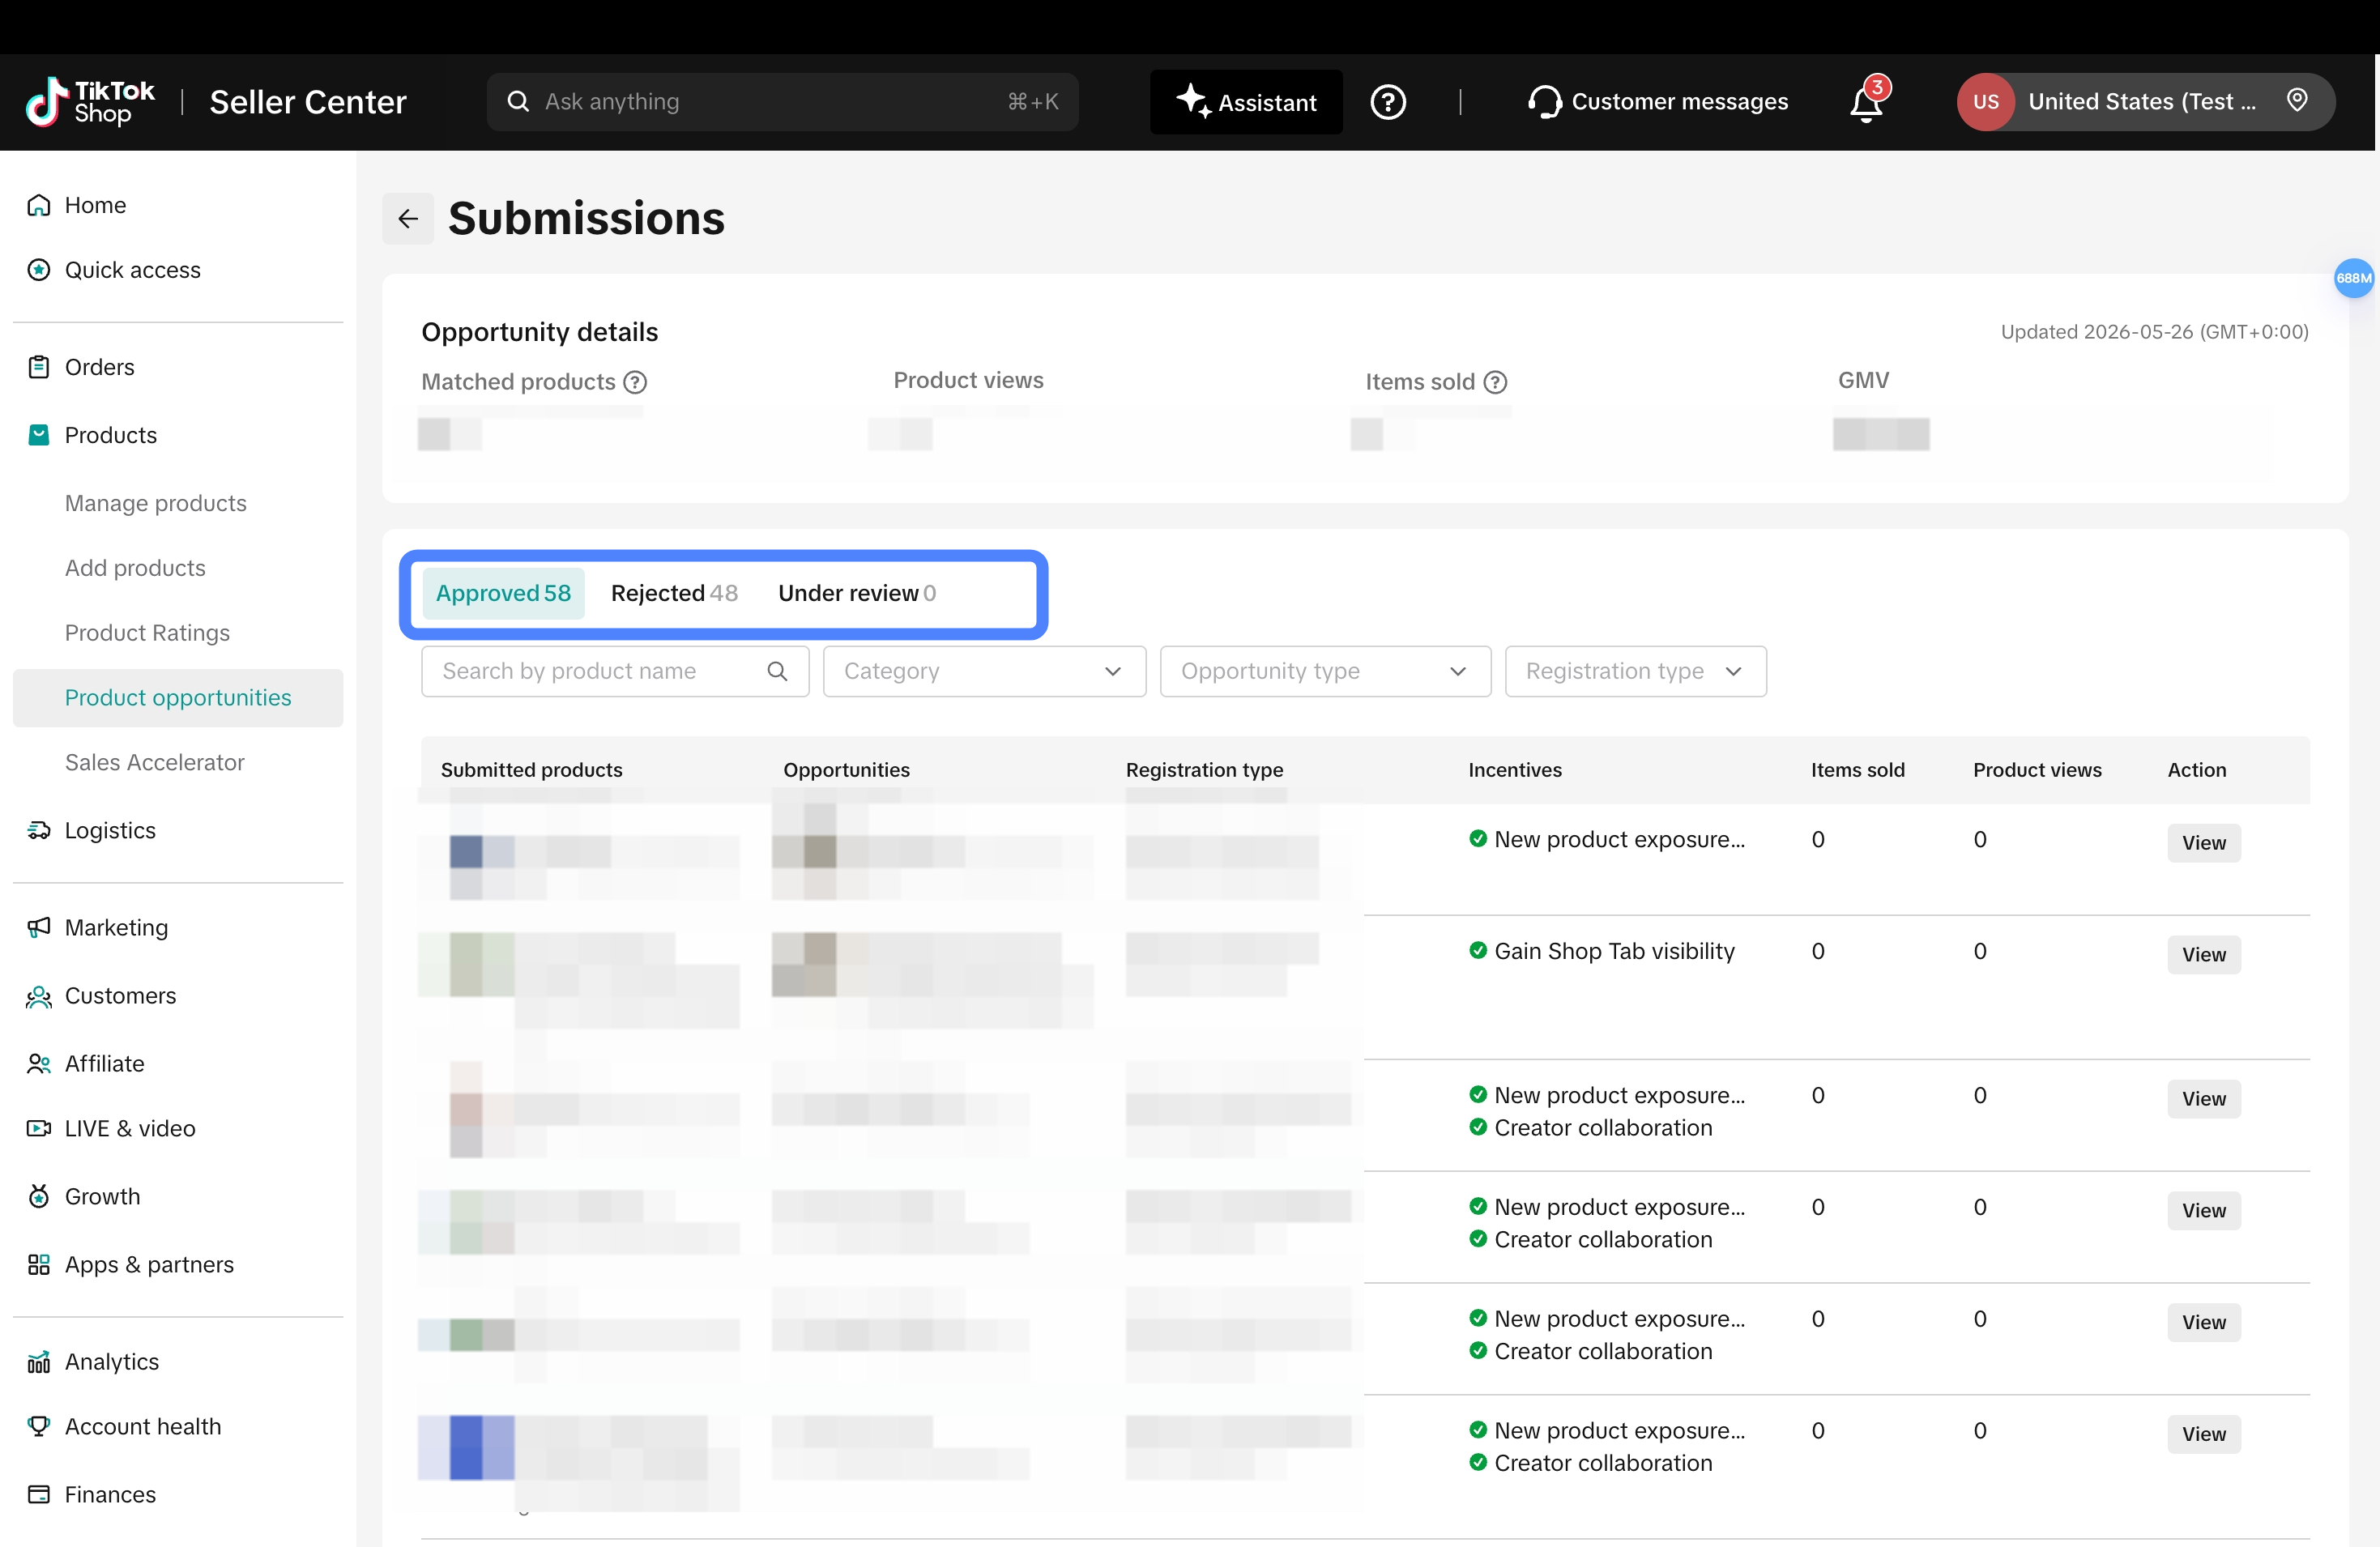This screenshot has height=1547, width=2380.
Task: Click the Seller Center title
Action: coord(308,102)
